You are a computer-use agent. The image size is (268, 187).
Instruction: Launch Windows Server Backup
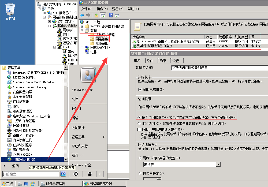[x=27, y=87]
